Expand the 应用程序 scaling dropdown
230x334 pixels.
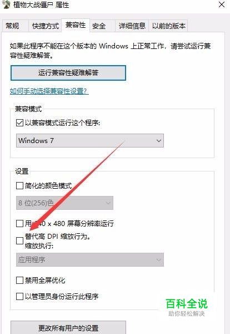click(x=90, y=259)
